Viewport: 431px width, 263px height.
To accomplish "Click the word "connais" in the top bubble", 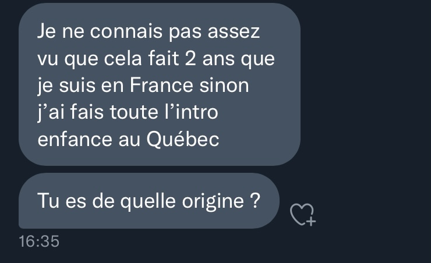I will [x=126, y=31].
